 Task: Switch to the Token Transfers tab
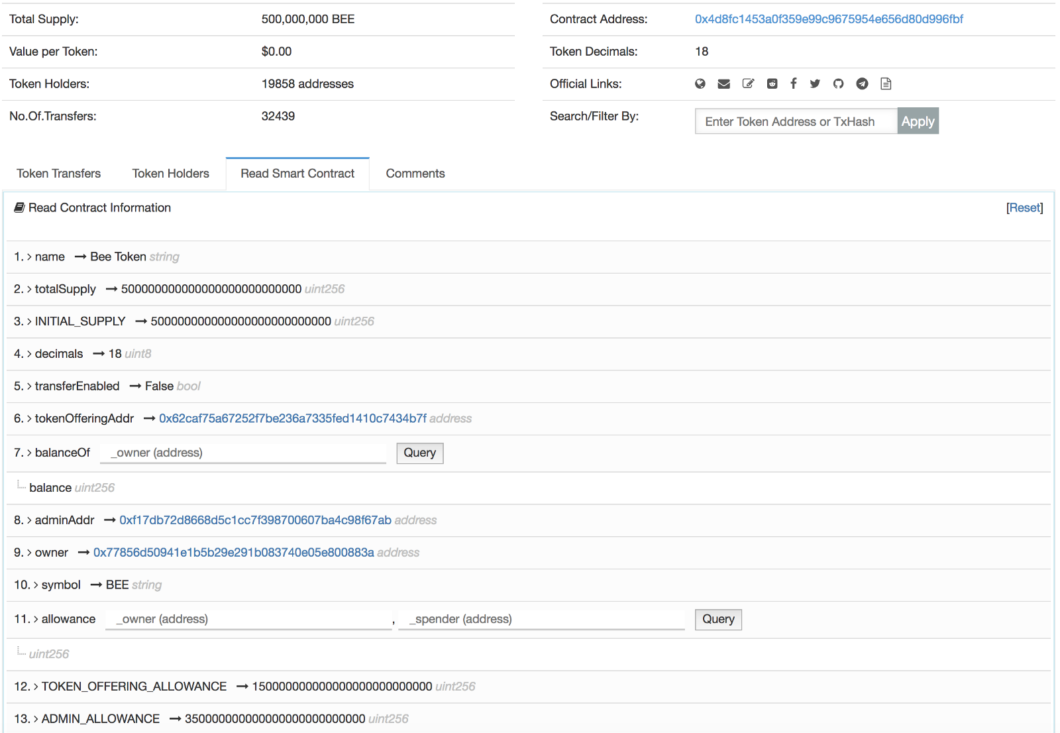(59, 174)
